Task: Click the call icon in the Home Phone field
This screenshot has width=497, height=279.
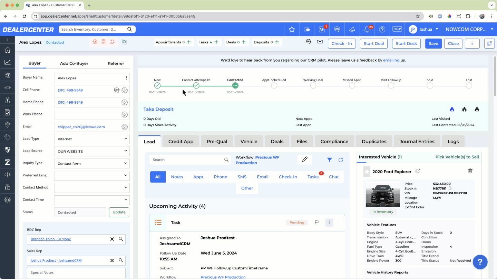Action: pyautogui.click(x=125, y=102)
